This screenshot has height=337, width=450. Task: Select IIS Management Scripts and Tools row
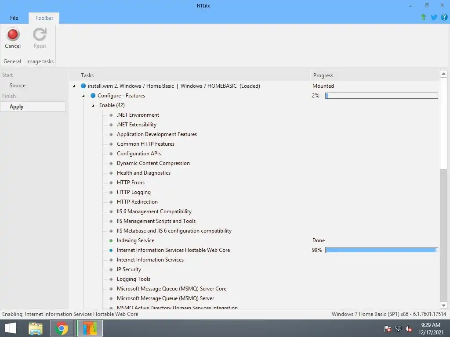coord(156,221)
